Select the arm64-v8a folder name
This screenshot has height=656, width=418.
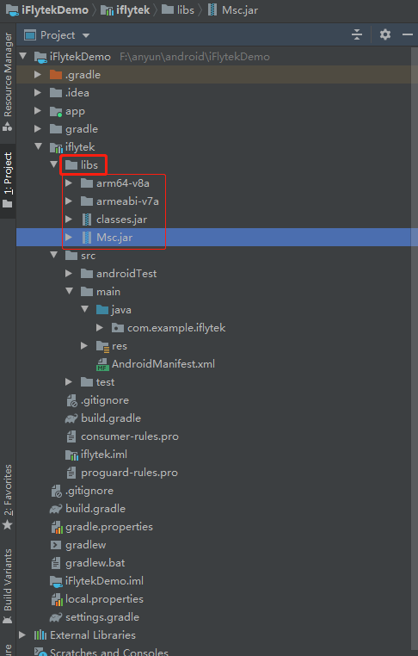[123, 183]
